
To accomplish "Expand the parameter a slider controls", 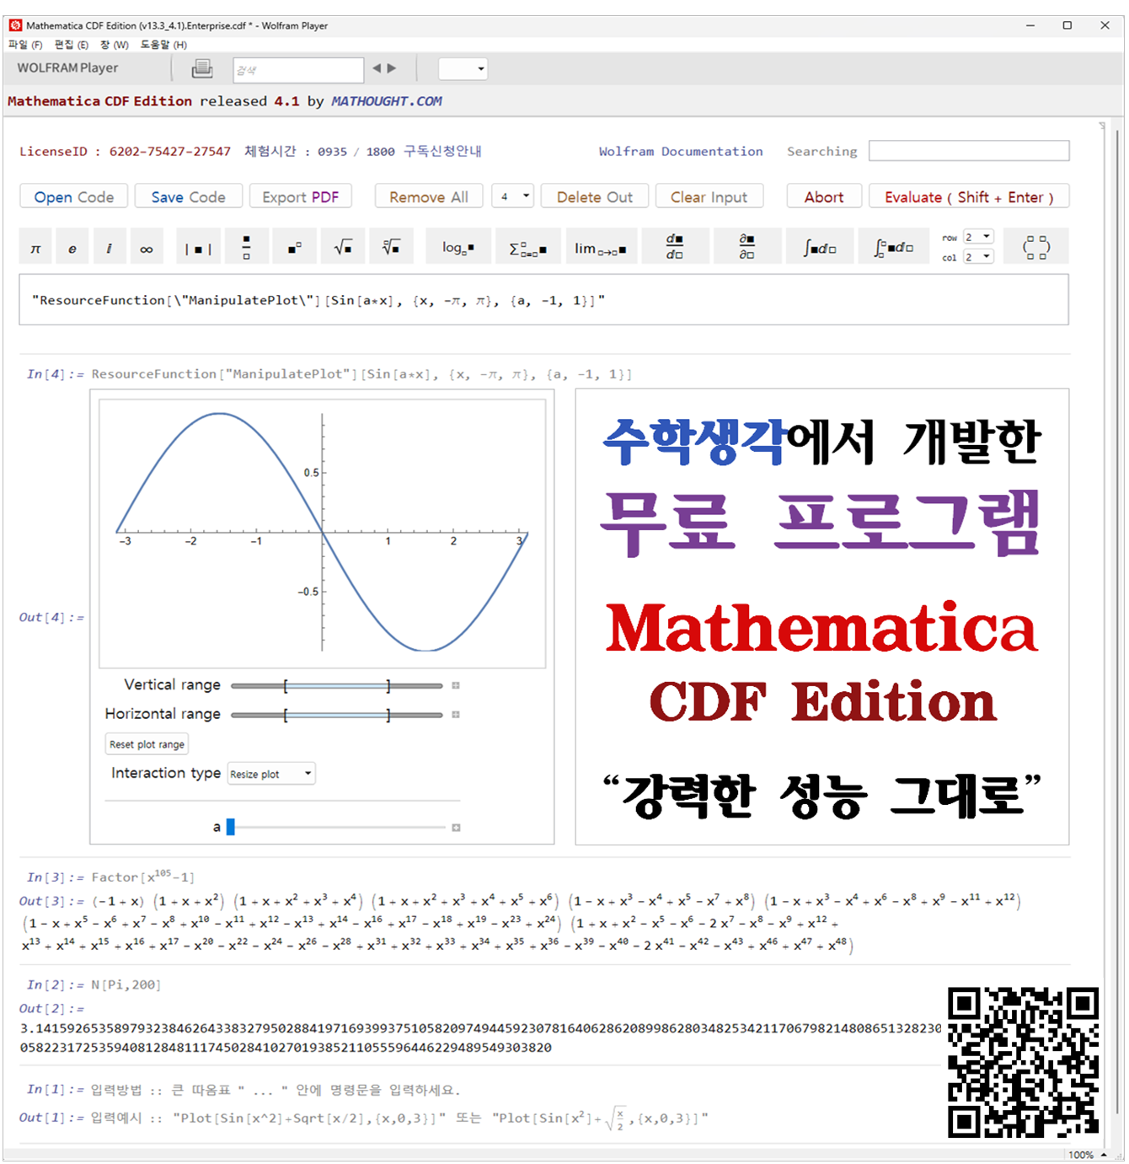I will [x=456, y=828].
